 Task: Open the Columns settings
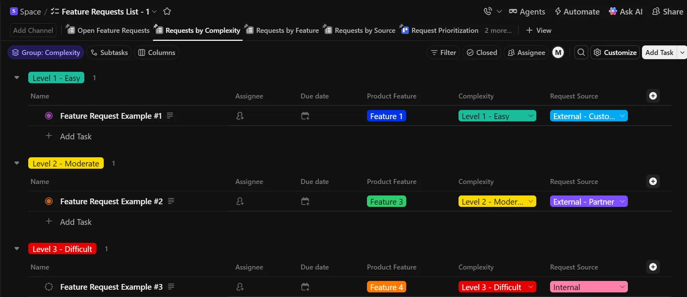pyautogui.click(x=157, y=52)
